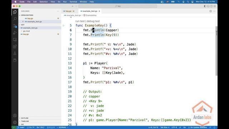Expand the Outline section

(x=25, y=118)
